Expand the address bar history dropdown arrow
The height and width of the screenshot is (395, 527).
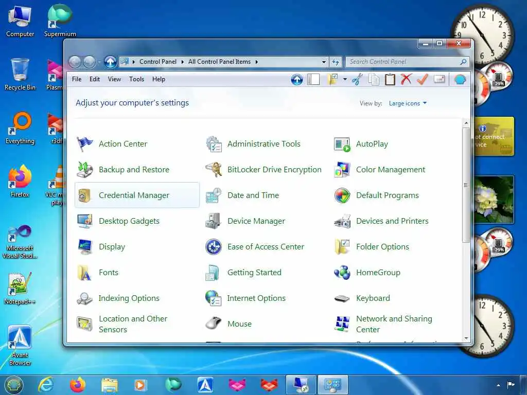pos(324,62)
